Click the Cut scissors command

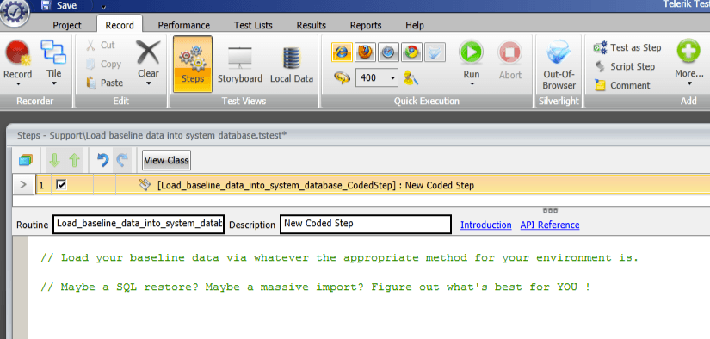(101, 45)
